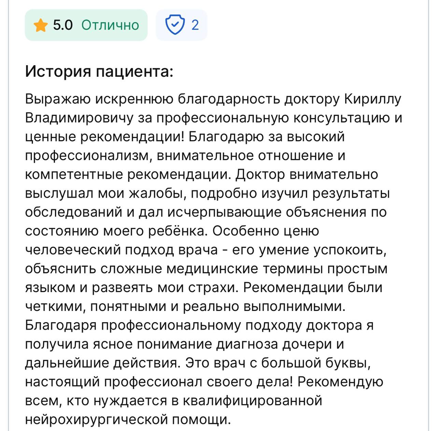Click the "История пациента:" heading
Image resolution: width=437 pixels, height=431 pixels.
click(99, 72)
